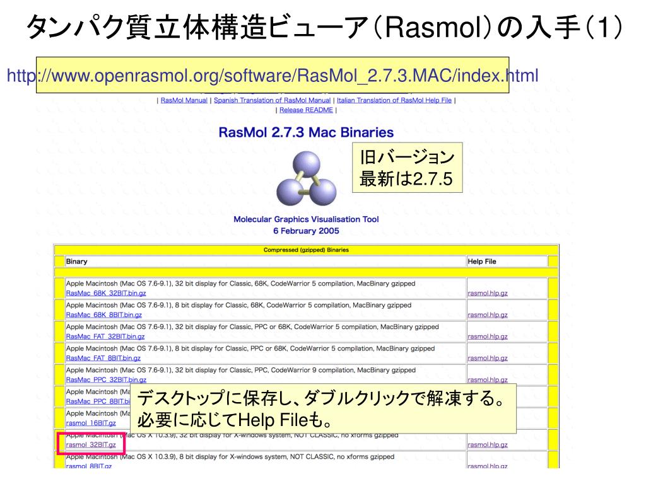Click description '32 bit display for Classic, 68K'

pos(240,284)
